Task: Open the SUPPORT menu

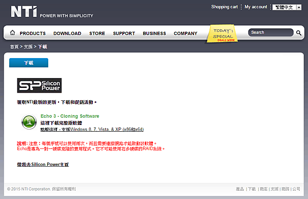Action: [124, 33]
